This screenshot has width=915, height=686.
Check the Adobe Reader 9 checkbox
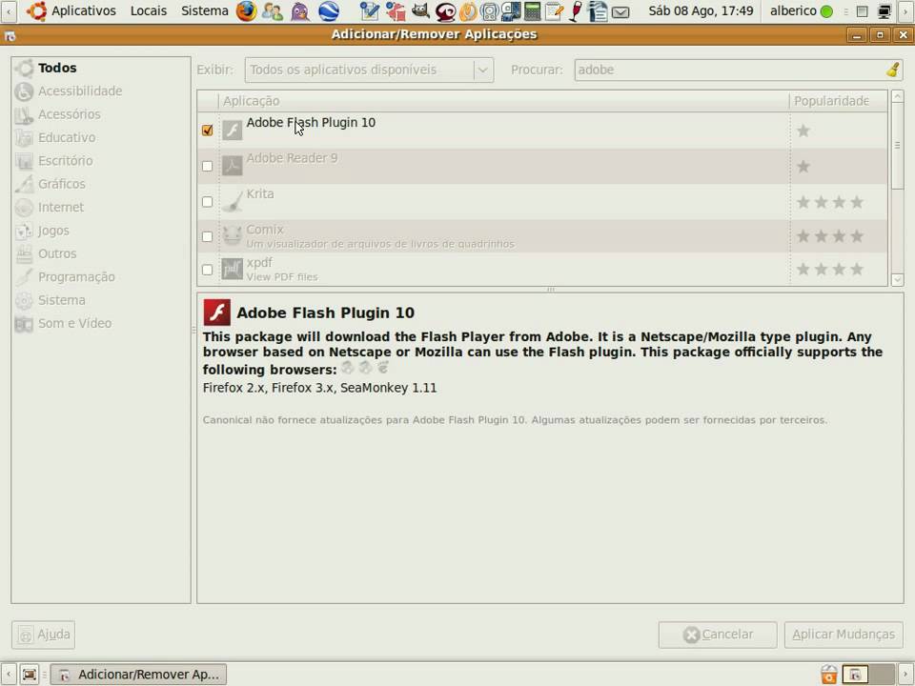click(x=207, y=166)
